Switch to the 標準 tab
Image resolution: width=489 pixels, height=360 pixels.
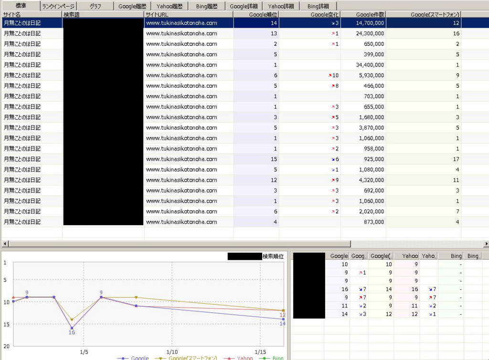coord(21,6)
